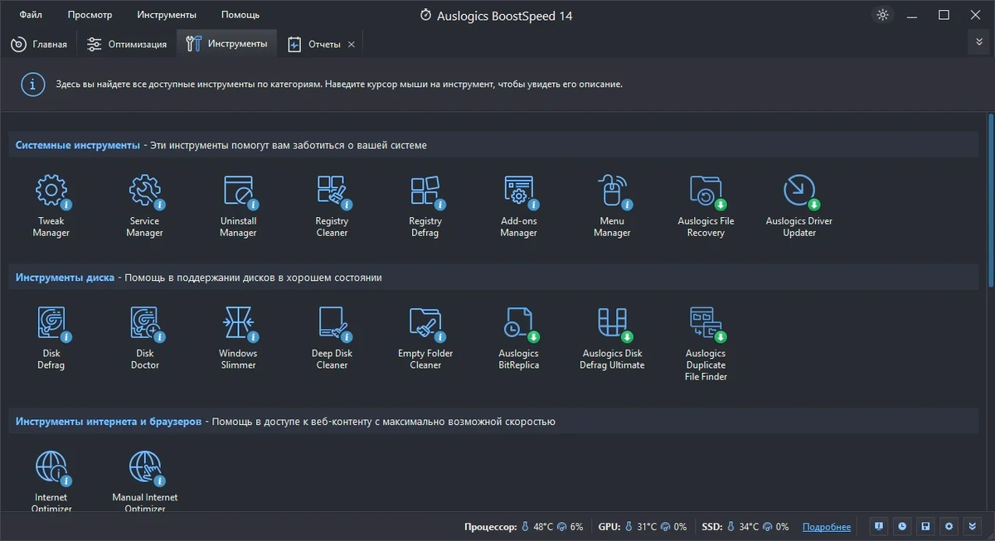Download Auslogics BitReplica

519,337
